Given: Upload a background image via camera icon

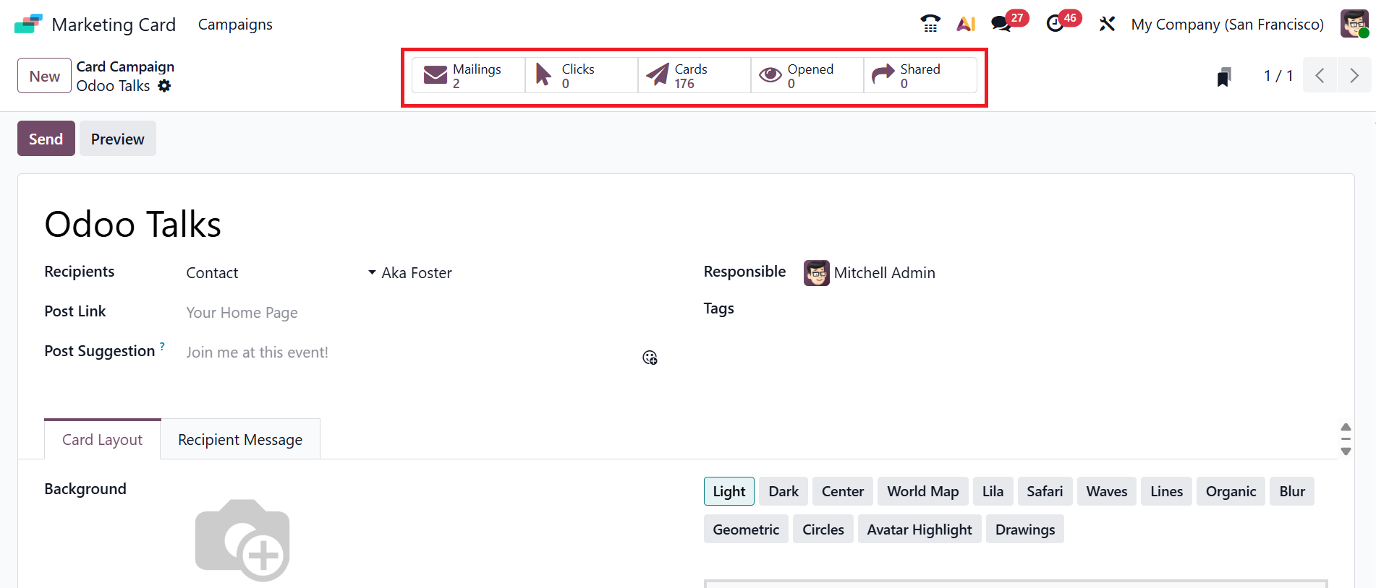Looking at the screenshot, I should [243, 540].
